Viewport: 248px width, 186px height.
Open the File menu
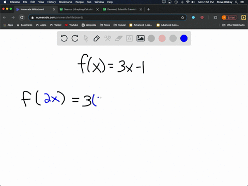pos(25,2)
